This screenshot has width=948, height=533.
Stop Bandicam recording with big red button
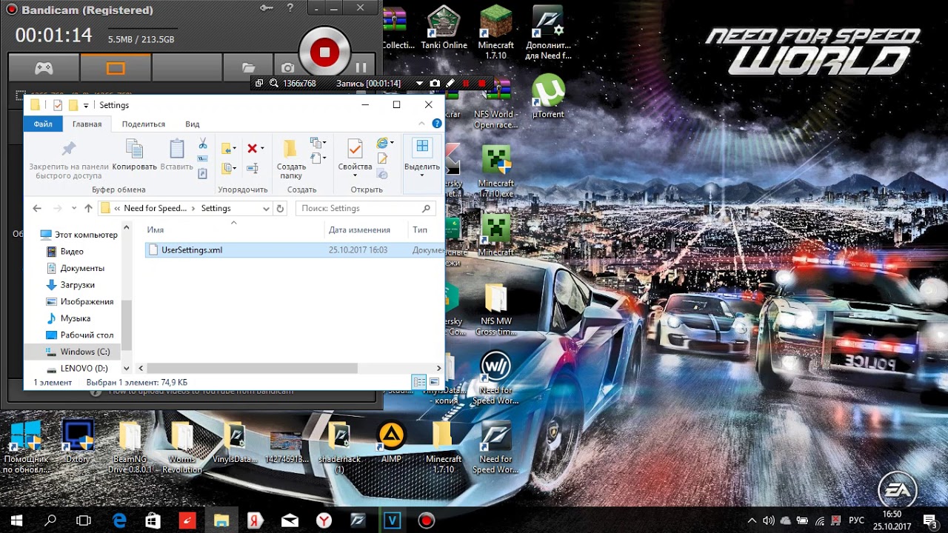tap(324, 52)
